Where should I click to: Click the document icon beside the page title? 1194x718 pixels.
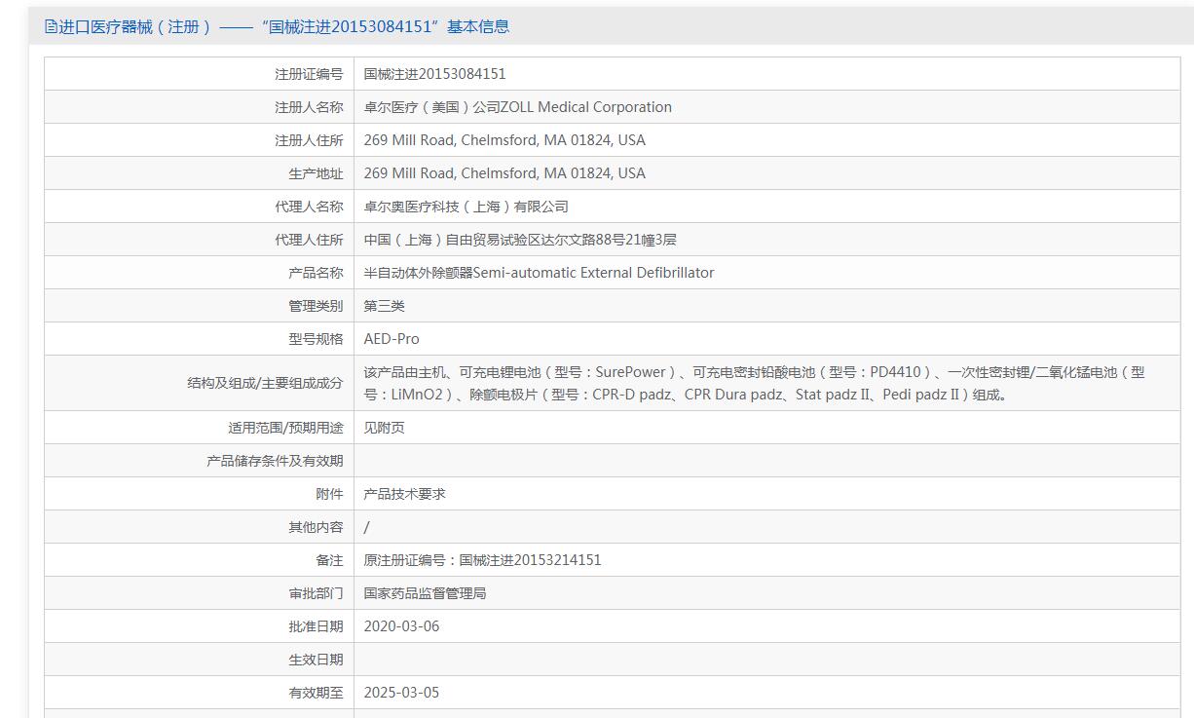click(x=51, y=27)
